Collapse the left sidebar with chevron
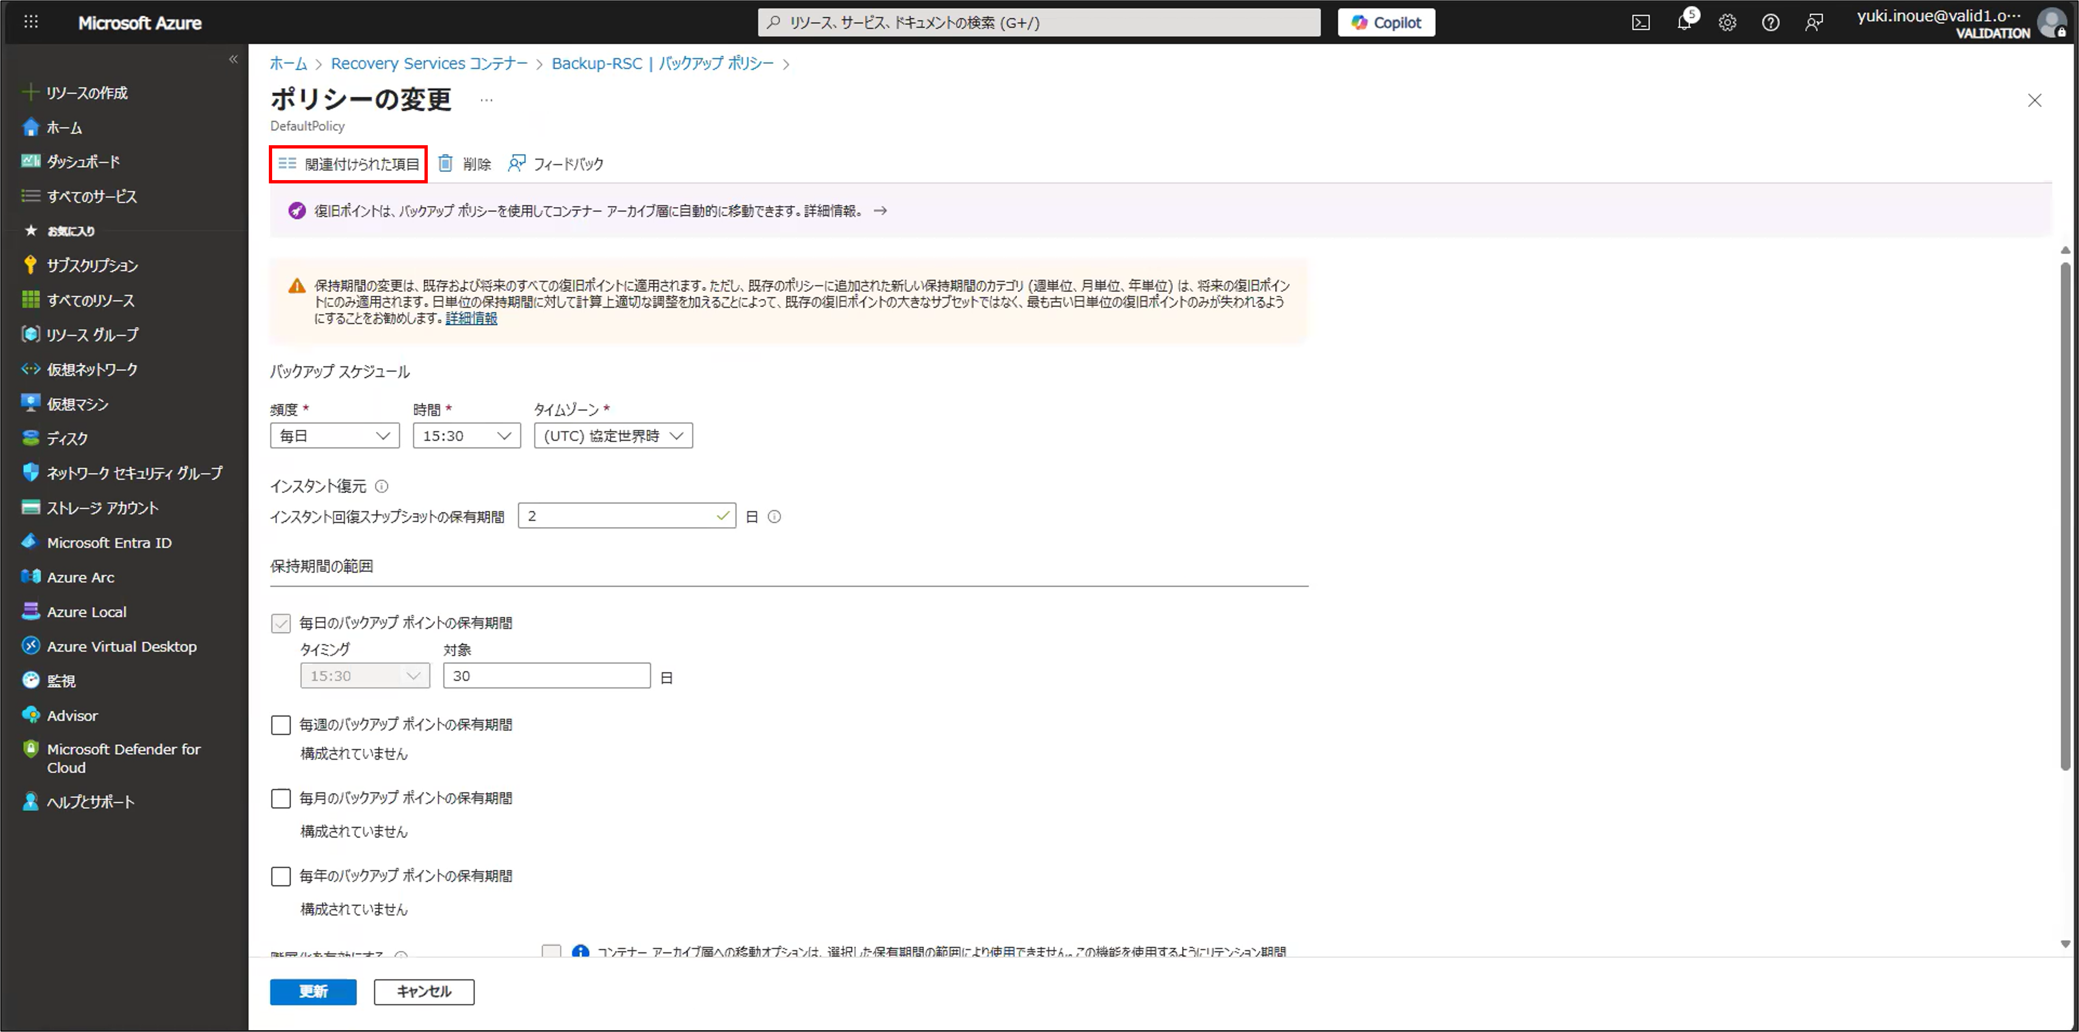The image size is (2079, 1032). [233, 59]
